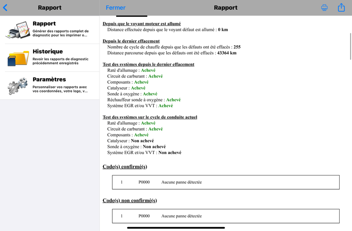This screenshot has width=352, height=231.
Task: Go back using the top-left chevron
Action: pos(5,7)
